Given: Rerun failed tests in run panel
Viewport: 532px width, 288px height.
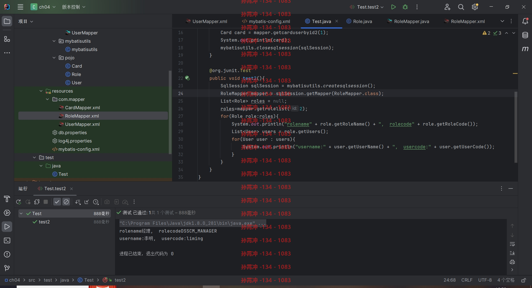Looking at the screenshot, I should point(28,202).
